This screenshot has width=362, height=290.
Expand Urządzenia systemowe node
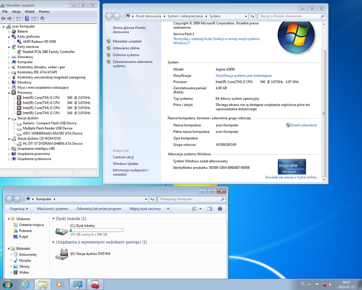coord(9,159)
